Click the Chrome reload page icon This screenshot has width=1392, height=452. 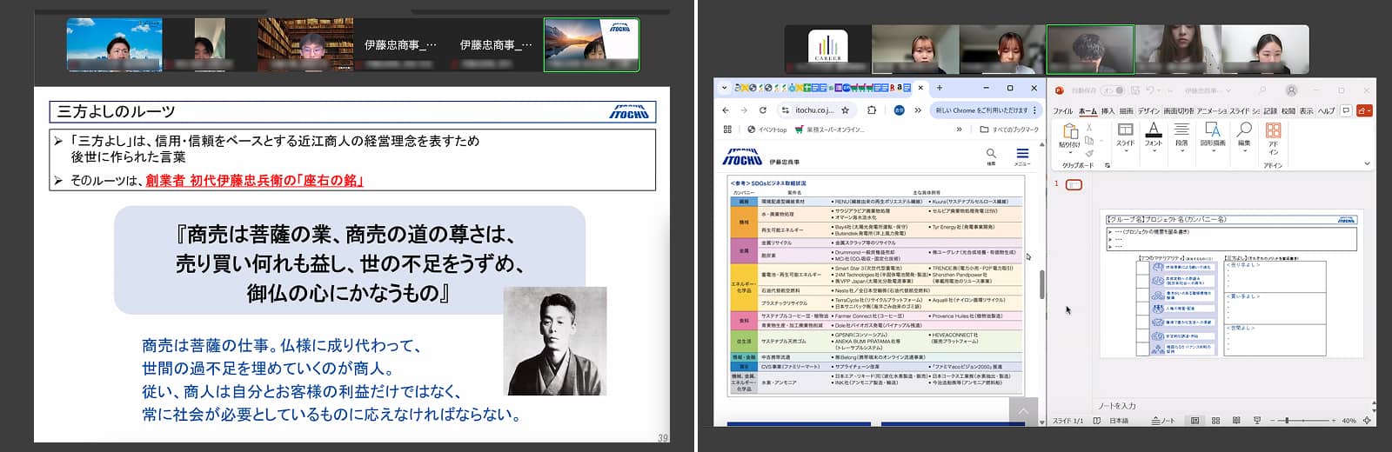763,110
